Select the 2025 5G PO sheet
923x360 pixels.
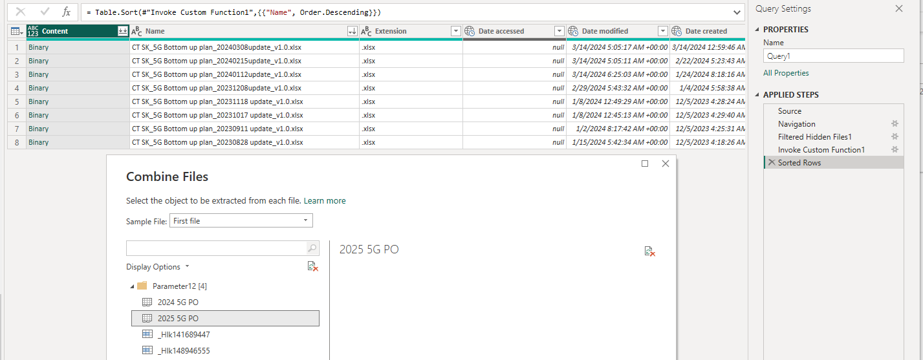click(225, 319)
